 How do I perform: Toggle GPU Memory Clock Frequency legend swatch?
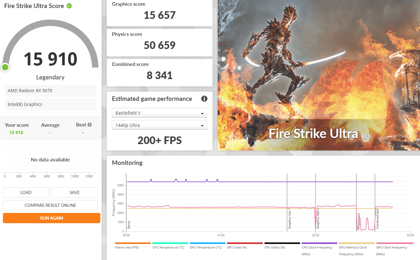[357, 243]
